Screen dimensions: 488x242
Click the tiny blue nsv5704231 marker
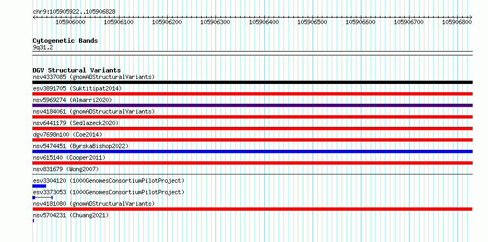(x=33, y=221)
